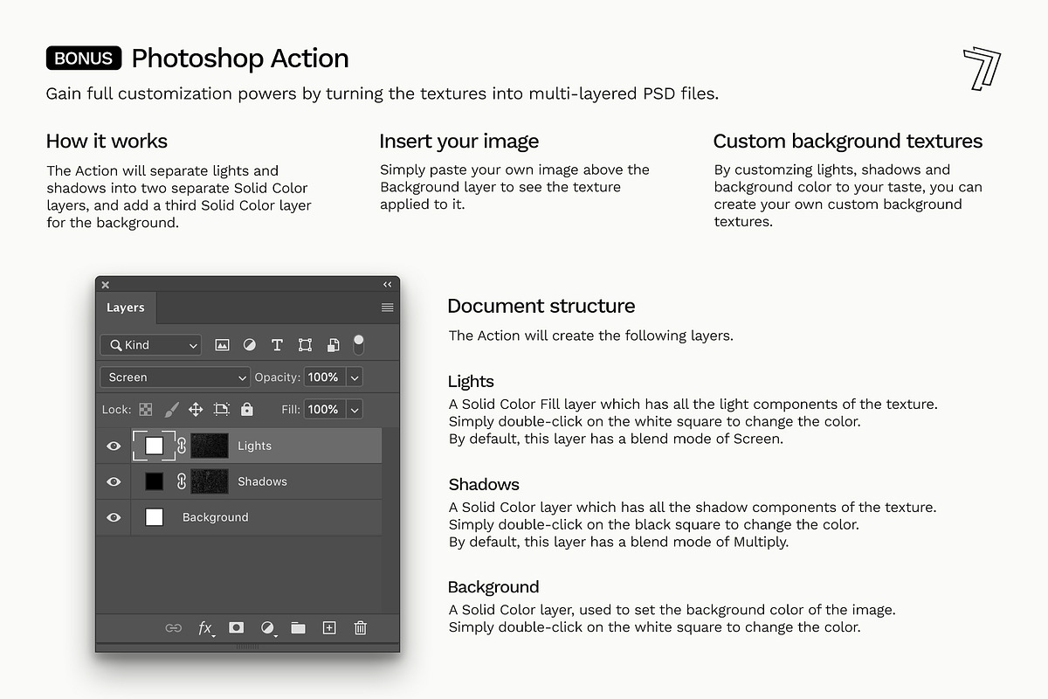Viewport: 1048px width, 699px height.
Task: Click the pixel layer filter icon
Action: (222, 345)
